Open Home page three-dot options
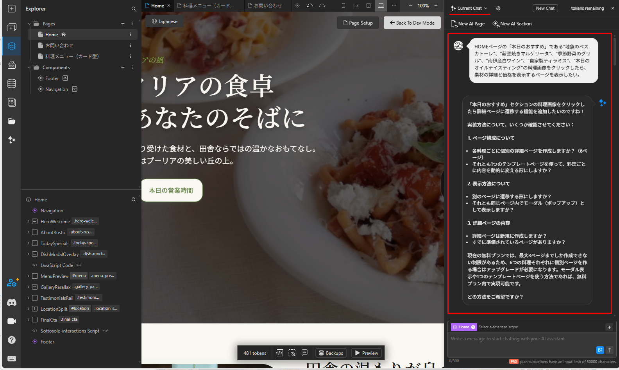Screen dimensions: 619x370 point(131,34)
